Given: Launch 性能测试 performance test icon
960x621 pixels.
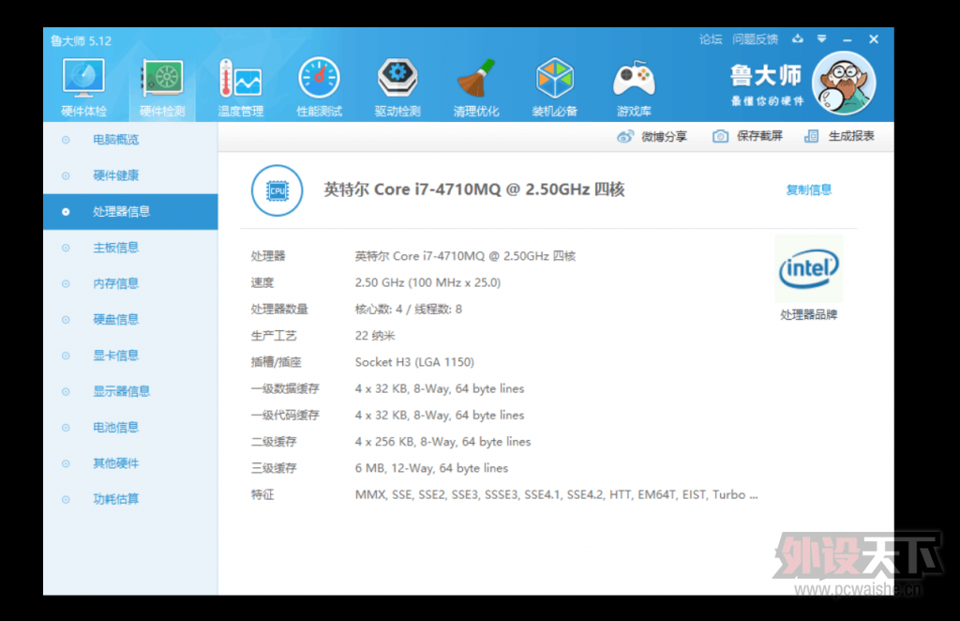Looking at the screenshot, I should pos(319,87).
